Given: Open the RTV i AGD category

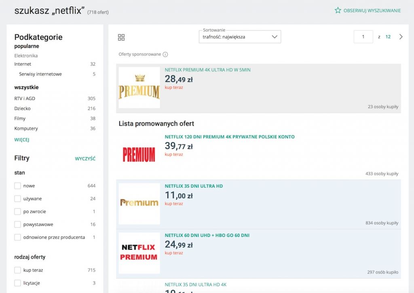Looking at the screenshot, I should pyautogui.click(x=25, y=99).
